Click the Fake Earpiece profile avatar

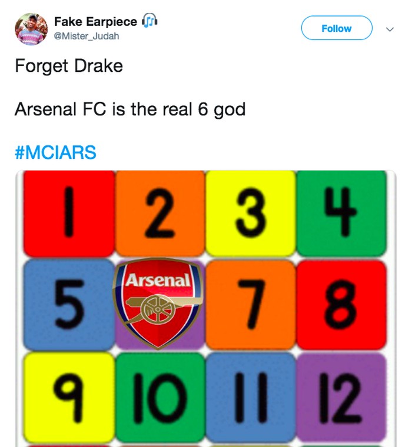pos(31,28)
